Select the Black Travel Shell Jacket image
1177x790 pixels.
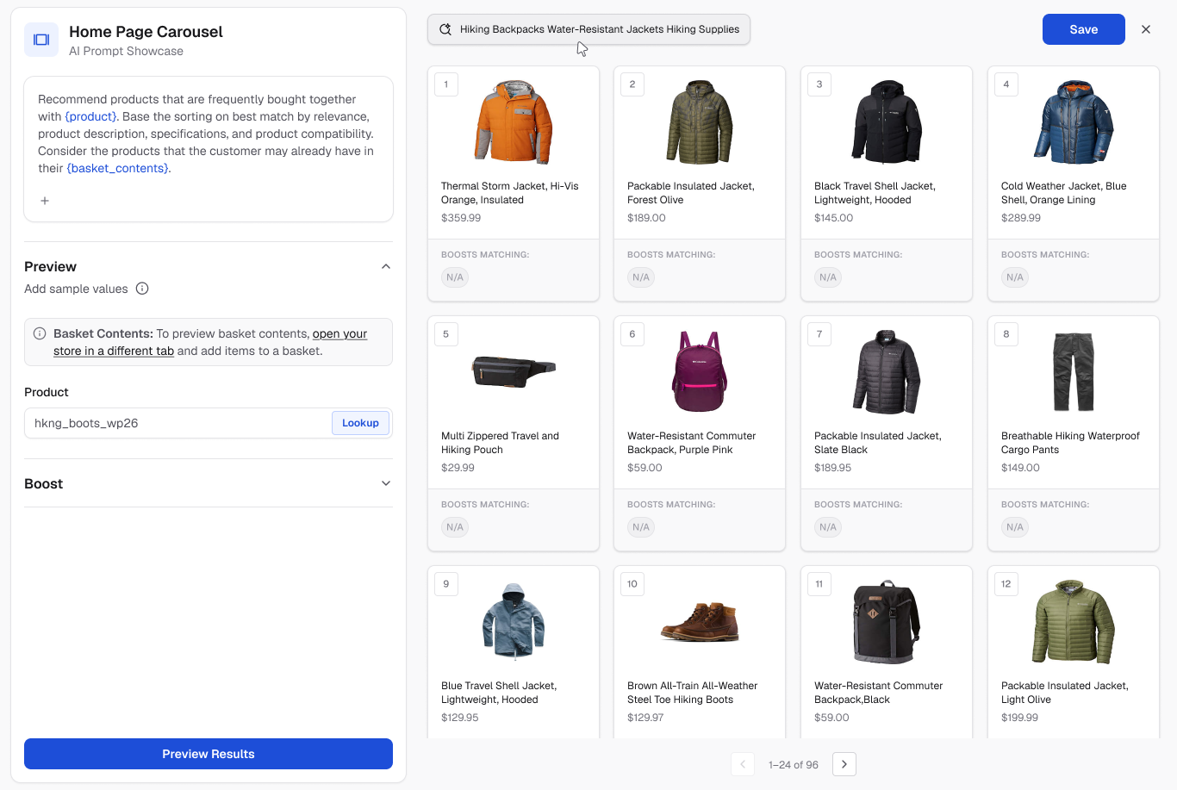point(887,122)
